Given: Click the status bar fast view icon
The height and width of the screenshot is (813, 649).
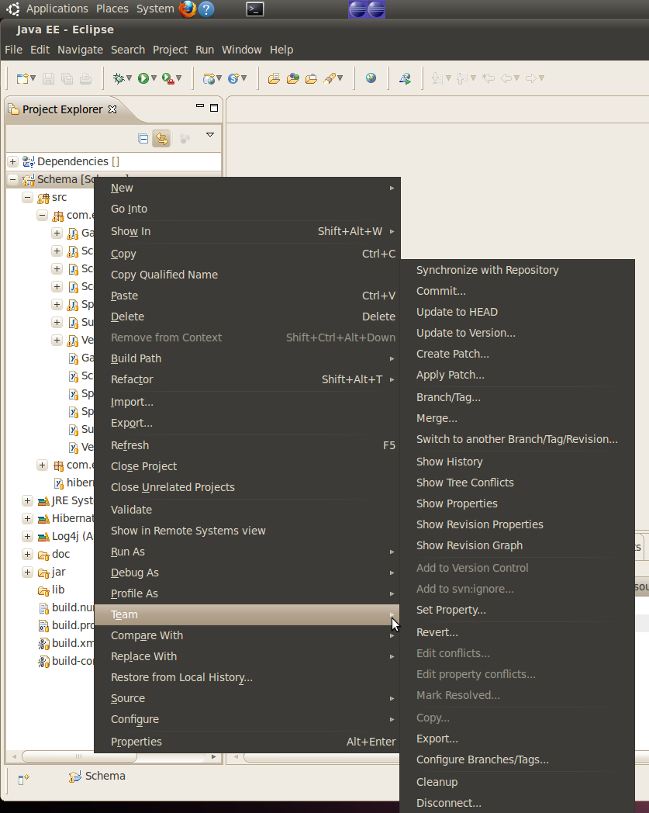Looking at the screenshot, I should point(23,779).
